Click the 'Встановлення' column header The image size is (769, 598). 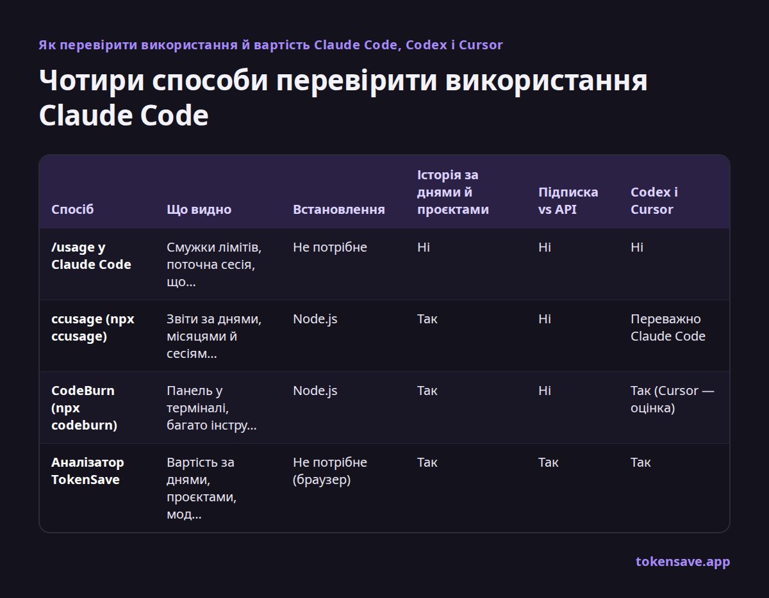339,209
